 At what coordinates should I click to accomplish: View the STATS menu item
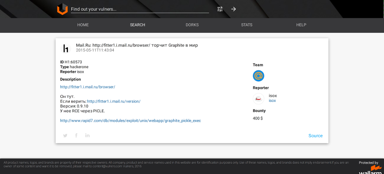[x=247, y=25]
